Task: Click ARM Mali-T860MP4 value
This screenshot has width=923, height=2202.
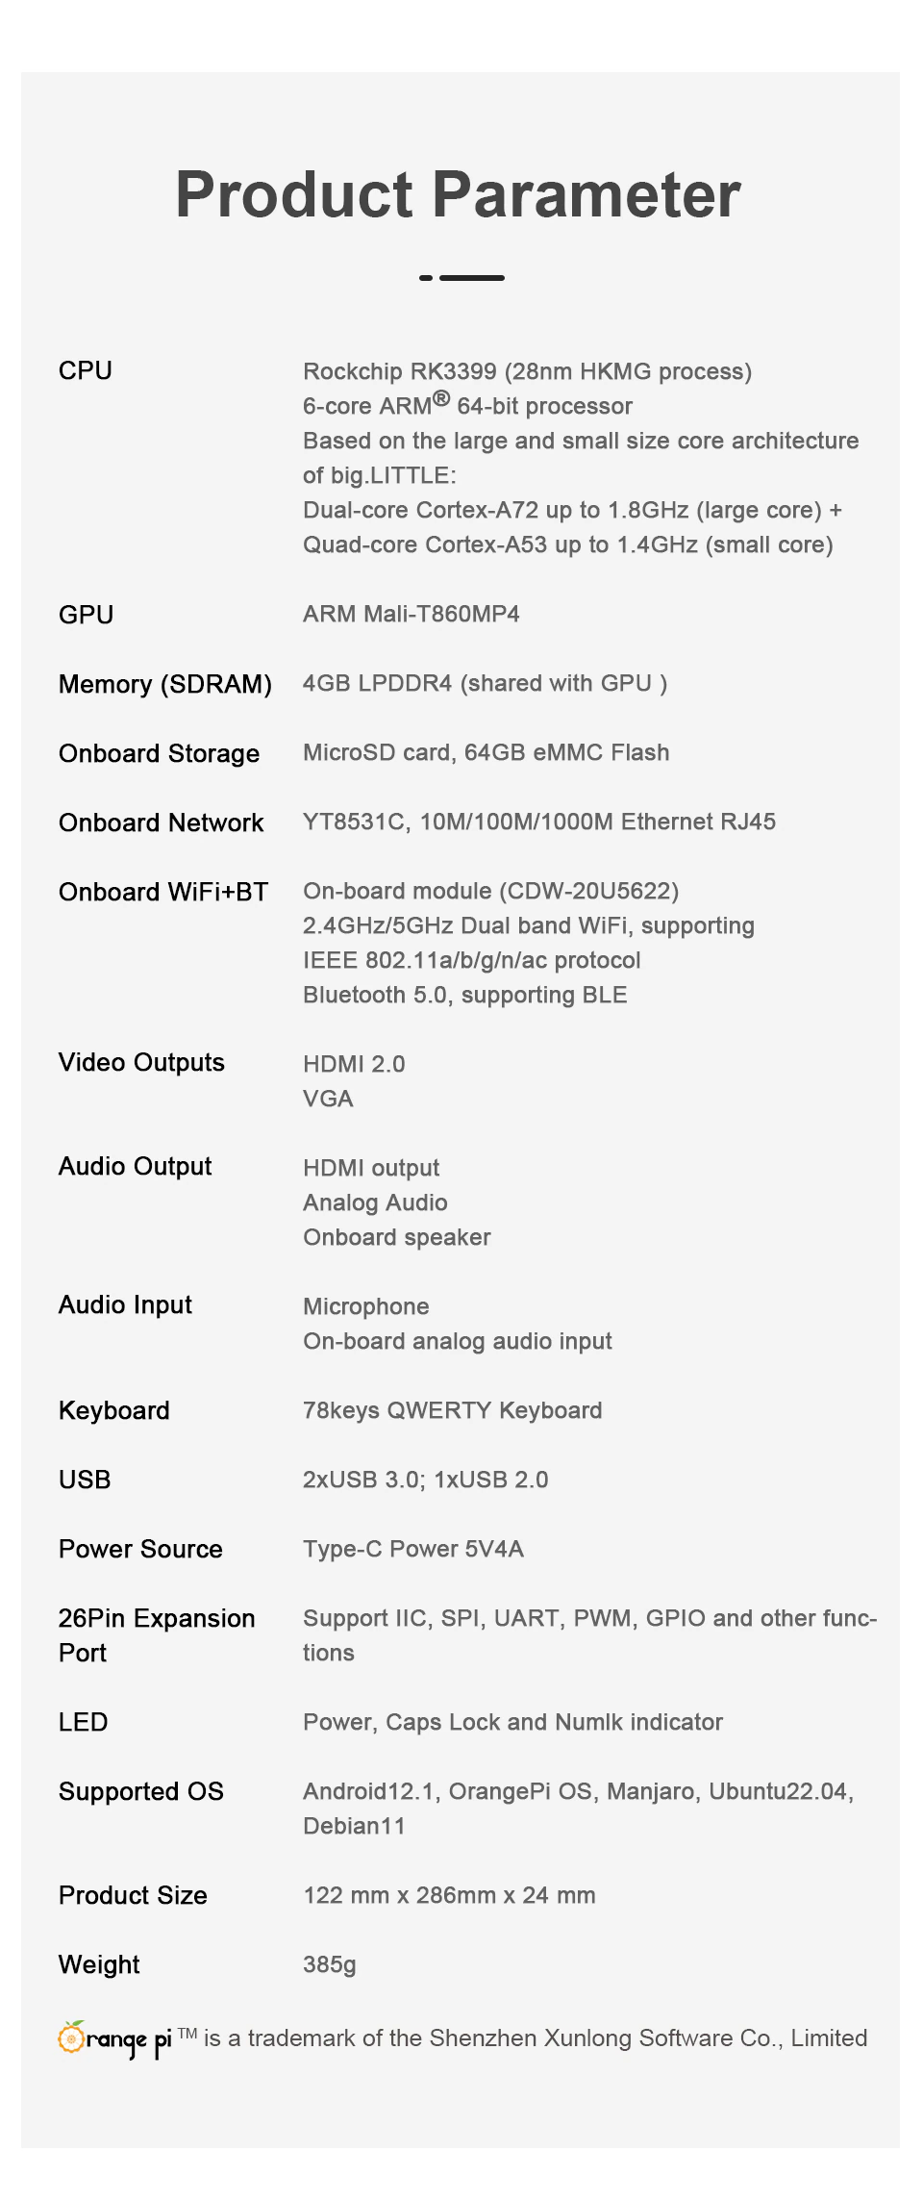Action: coord(412,614)
